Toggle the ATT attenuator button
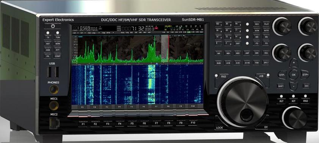Screen dimensions: 319x143 [x=58, y=50]
